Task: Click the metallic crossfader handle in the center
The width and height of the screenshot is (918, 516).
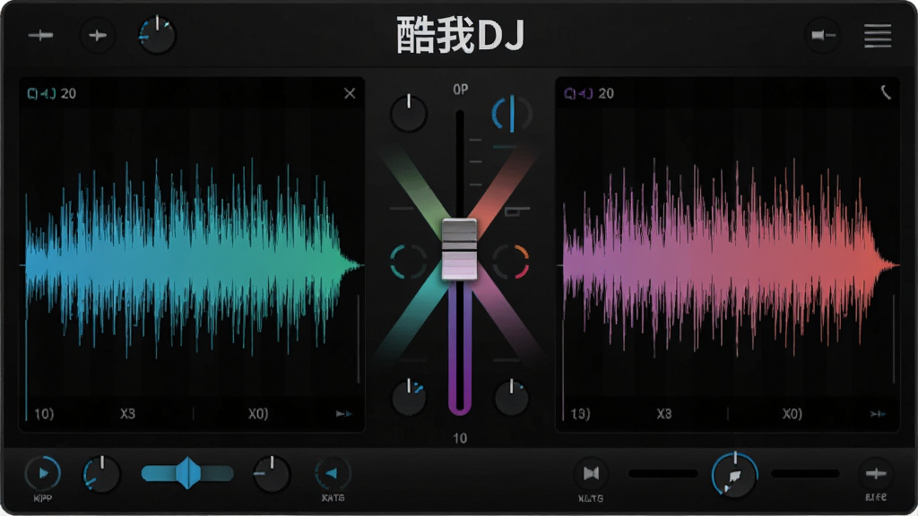Action: (x=460, y=249)
